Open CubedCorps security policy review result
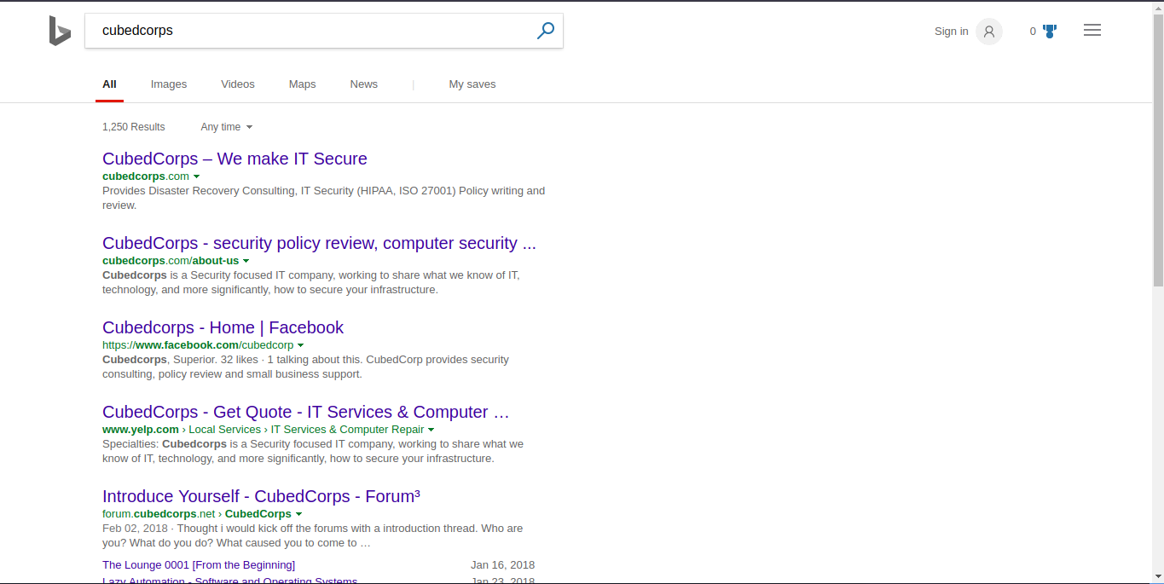1164x584 pixels. tap(319, 243)
